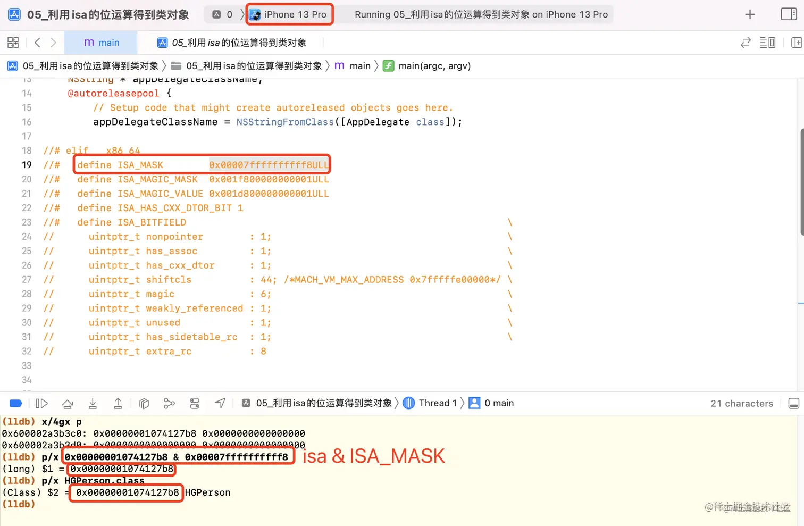This screenshot has height=526, width=804.
Task: Open the Debug Memory Graph button
Action: [x=169, y=403]
